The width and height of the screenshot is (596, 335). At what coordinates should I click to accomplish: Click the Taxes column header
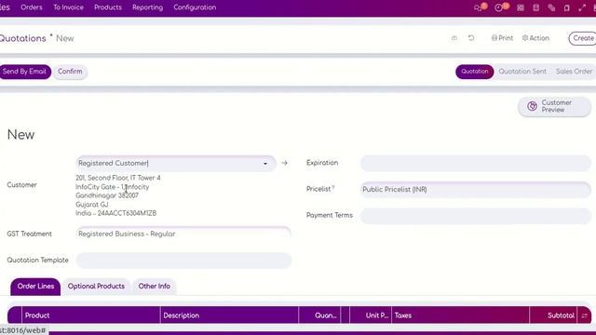(460, 315)
